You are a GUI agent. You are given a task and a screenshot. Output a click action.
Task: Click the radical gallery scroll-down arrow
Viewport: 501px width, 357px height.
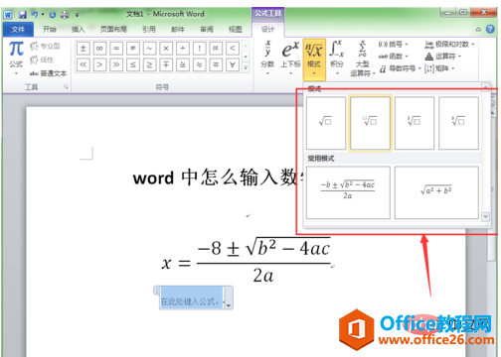pyautogui.click(x=485, y=217)
